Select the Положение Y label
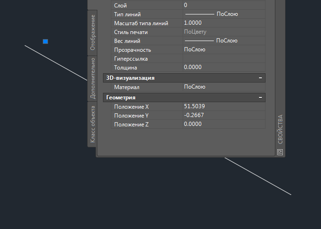The width and height of the screenshot is (321, 229). [x=131, y=116]
